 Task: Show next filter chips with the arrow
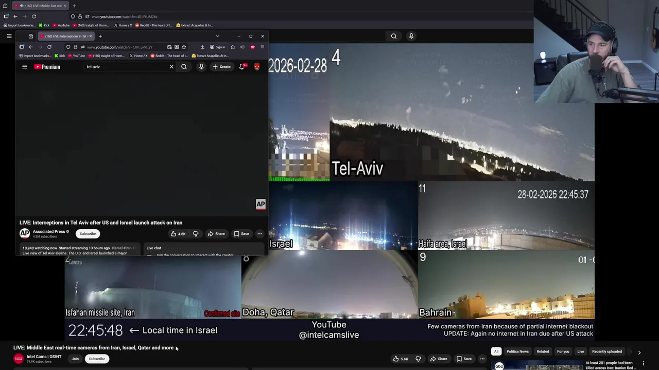639,353
